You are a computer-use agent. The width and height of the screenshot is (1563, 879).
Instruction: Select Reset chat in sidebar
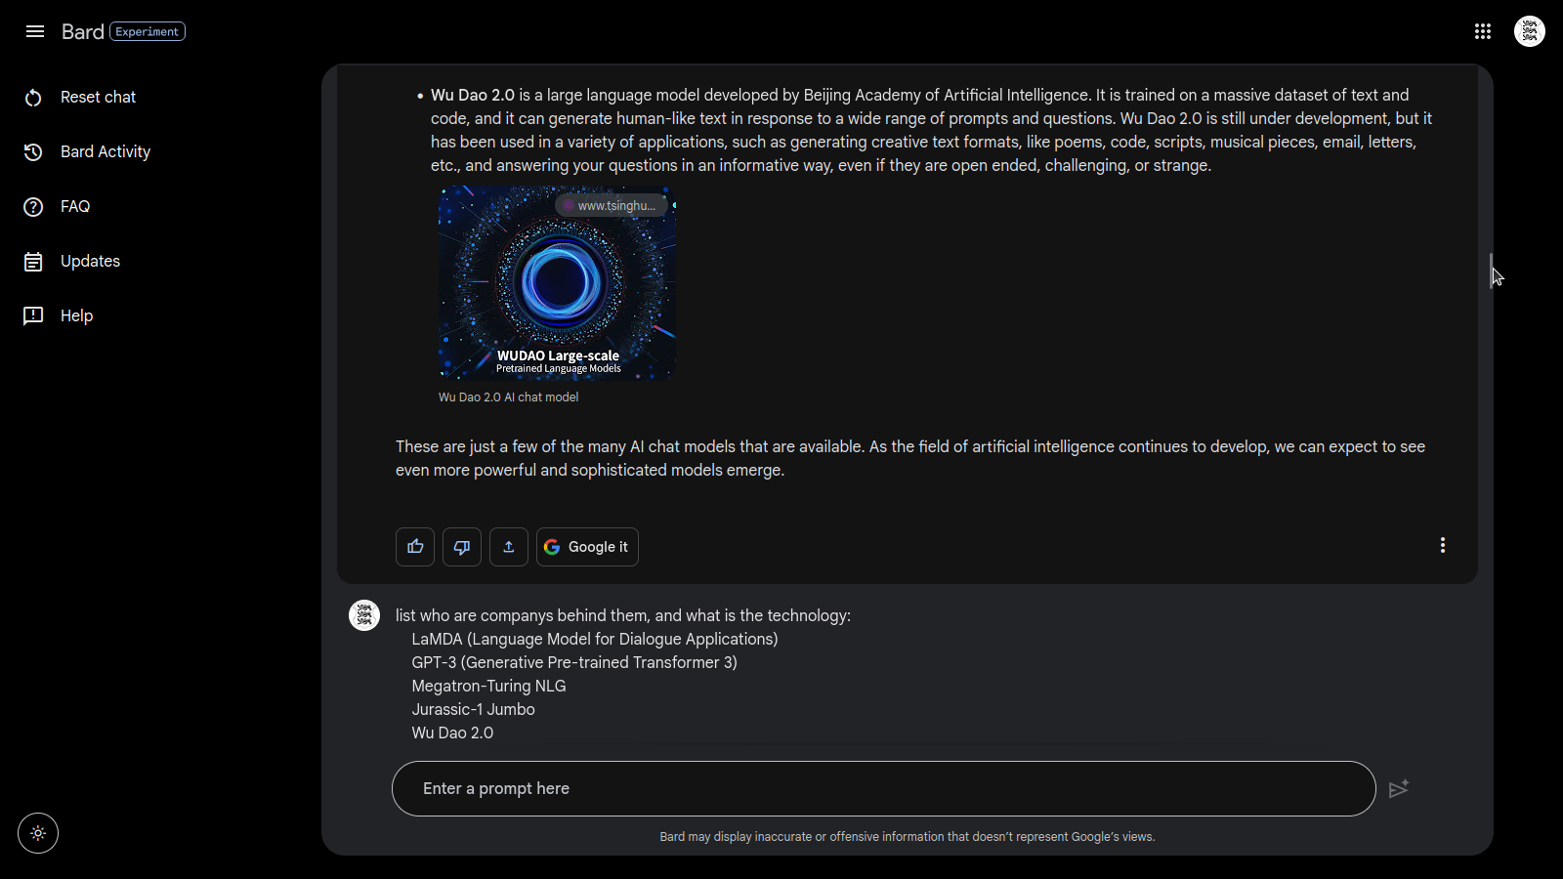pyautogui.click(x=98, y=97)
